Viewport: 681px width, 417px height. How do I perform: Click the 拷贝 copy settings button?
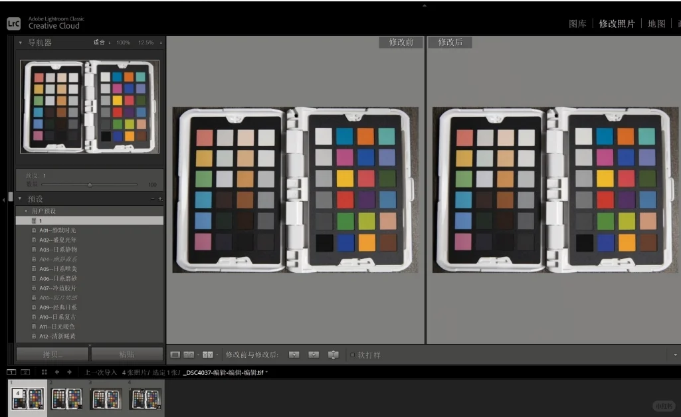tap(52, 354)
